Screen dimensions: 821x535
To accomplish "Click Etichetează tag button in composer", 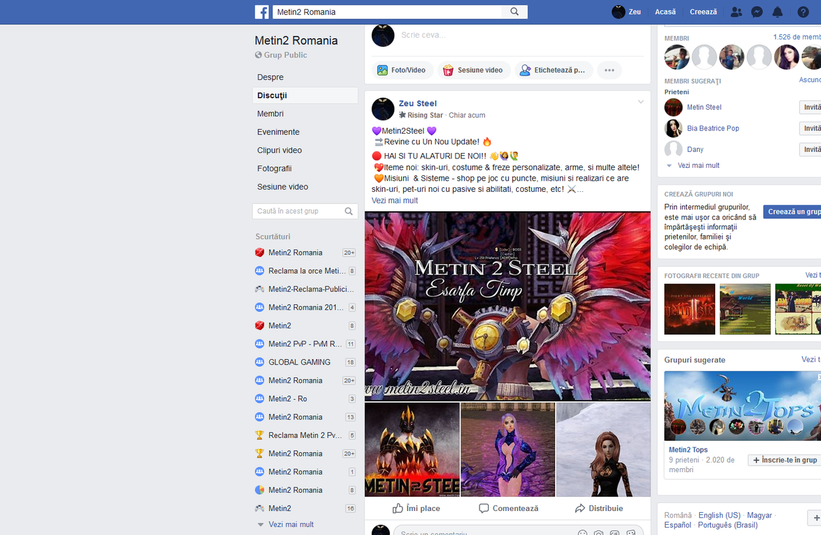I will click(x=553, y=70).
